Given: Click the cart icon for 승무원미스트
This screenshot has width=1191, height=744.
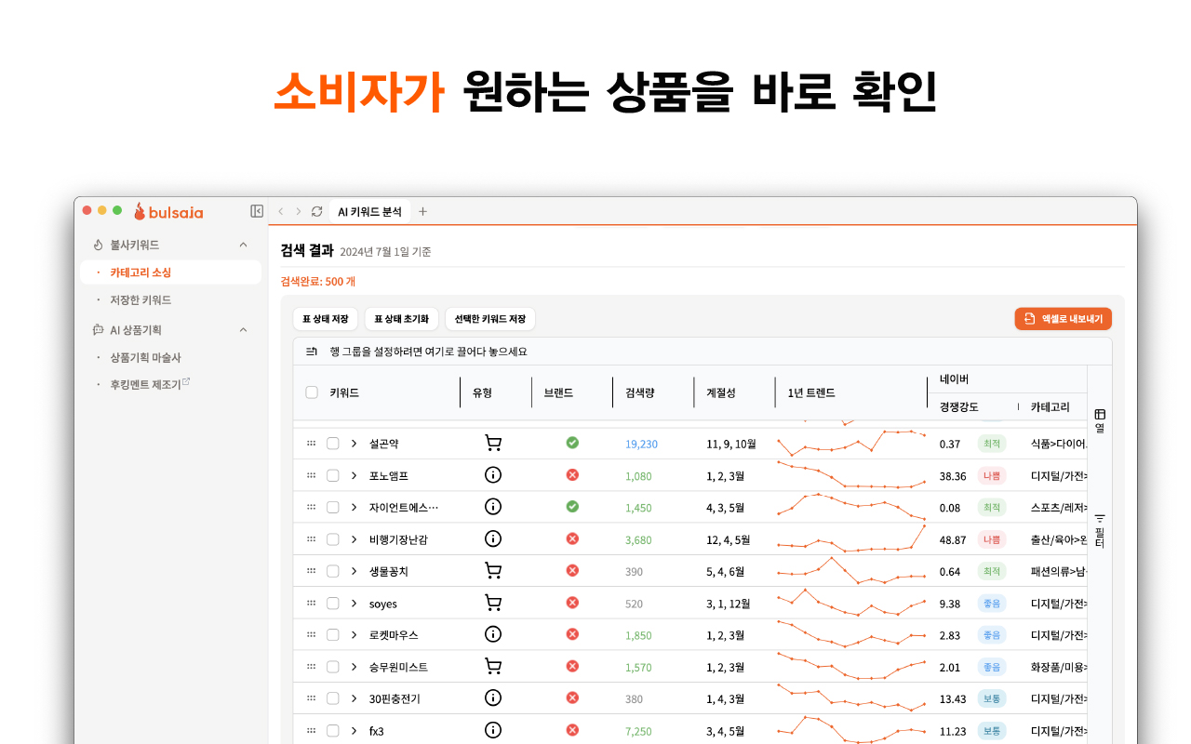Looking at the screenshot, I should click(493, 666).
